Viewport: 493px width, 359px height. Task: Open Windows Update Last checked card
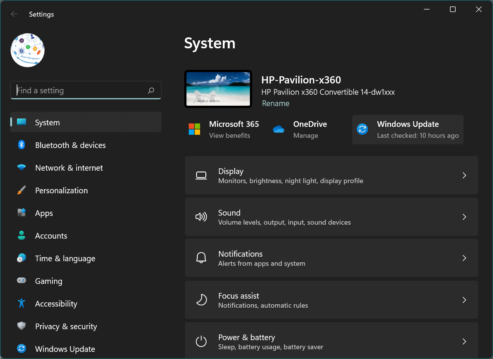click(408, 129)
